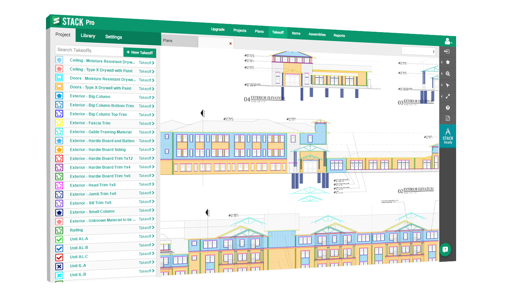Image resolution: width=506 pixels, height=297 pixels.
Task: Click the icon beside Big Column Bottom Trim
Action: pyautogui.click(x=59, y=104)
